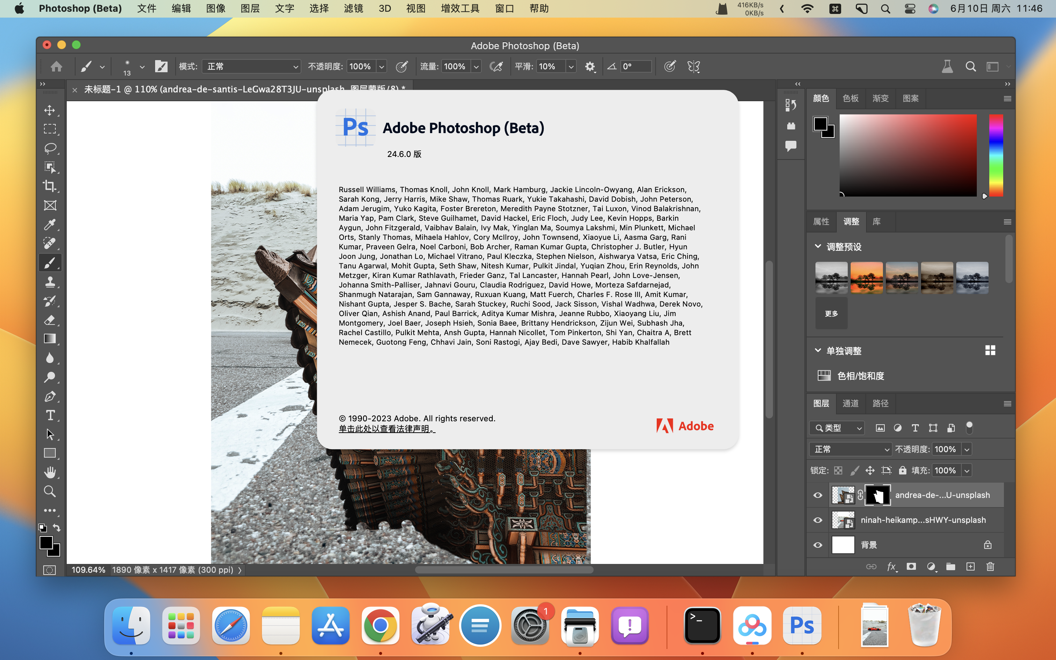Open the 滤镜 menu
Viewport: 1056px width, 660px height.
pyautogui.click(x=353, y=8)
